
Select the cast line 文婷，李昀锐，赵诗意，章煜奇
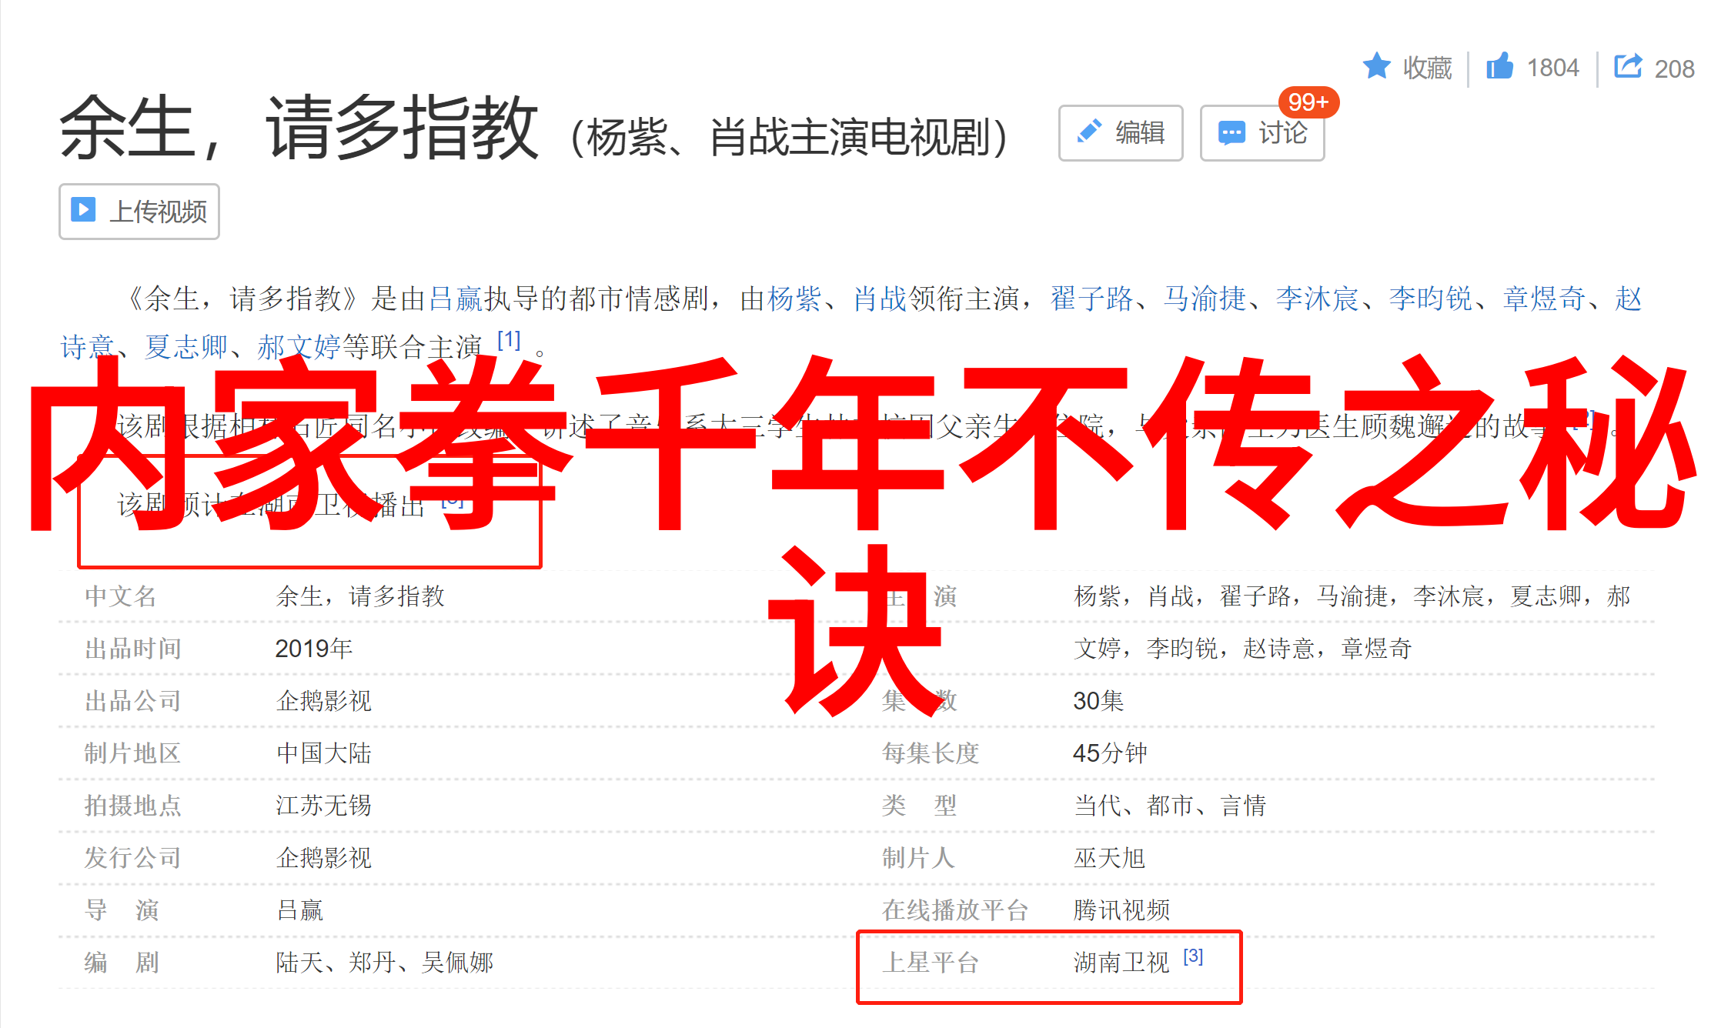coord(1242,649)
